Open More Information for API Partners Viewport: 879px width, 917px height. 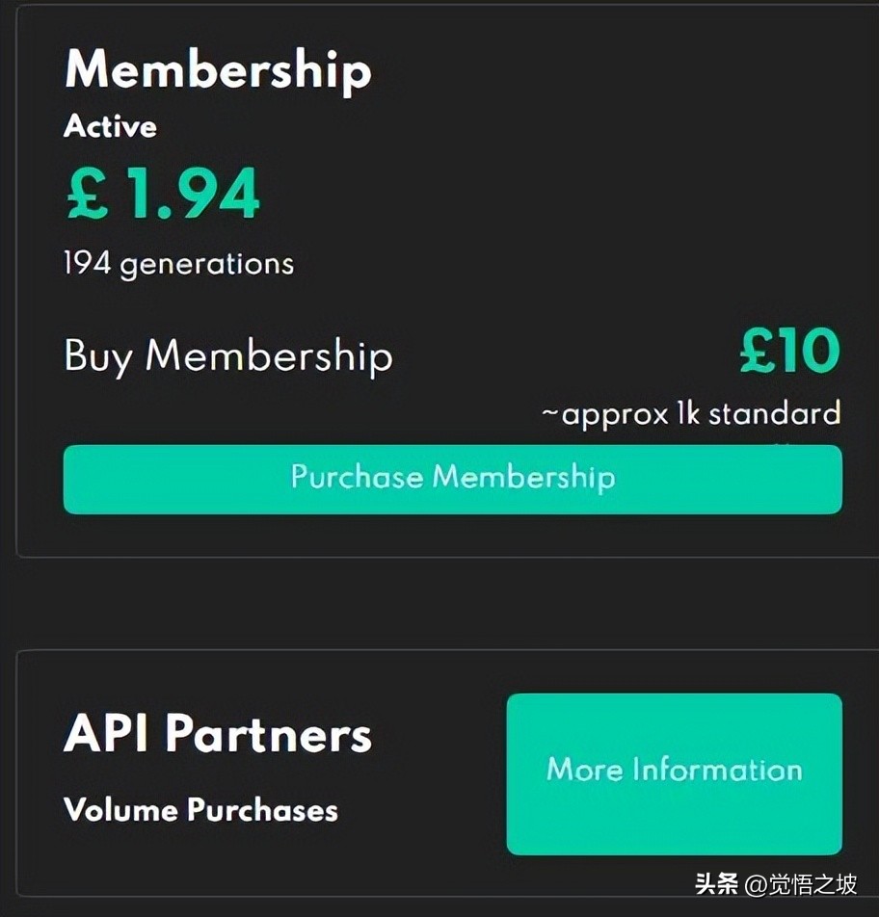point(674,773)
